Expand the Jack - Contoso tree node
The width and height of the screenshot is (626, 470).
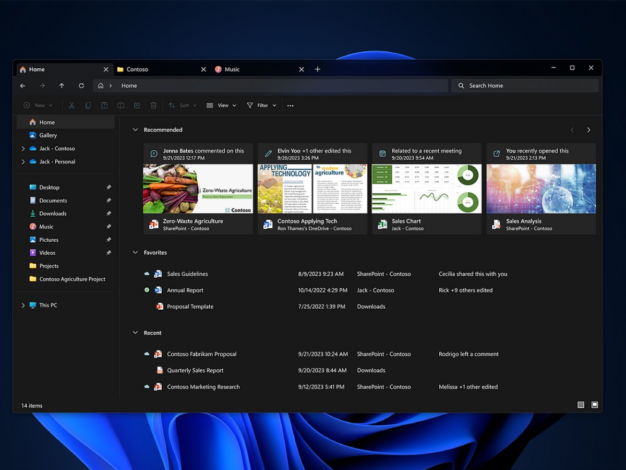coord(23,149)
